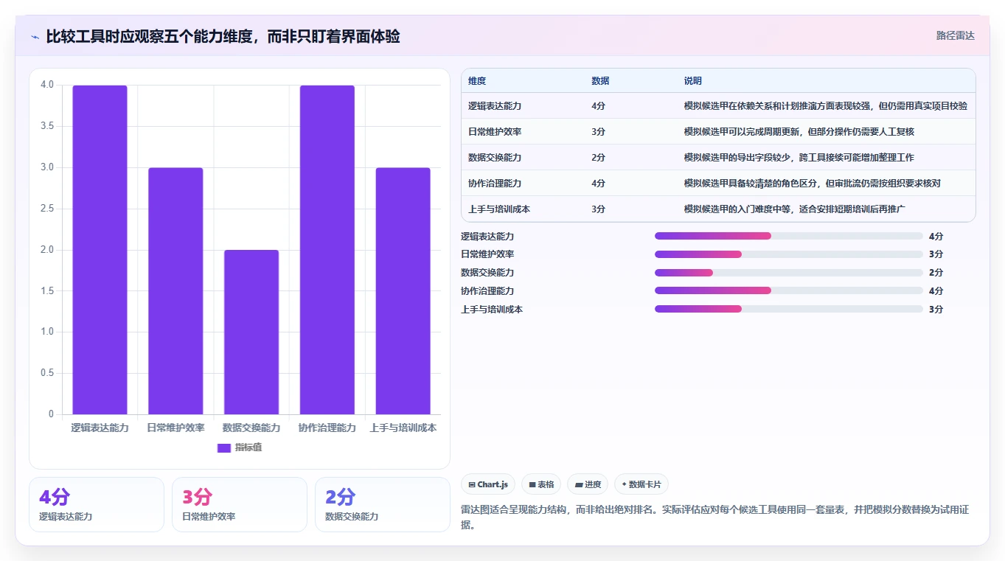
Task: Click the 协作治理能力 progress bar
Action: [x=789, y=291]
